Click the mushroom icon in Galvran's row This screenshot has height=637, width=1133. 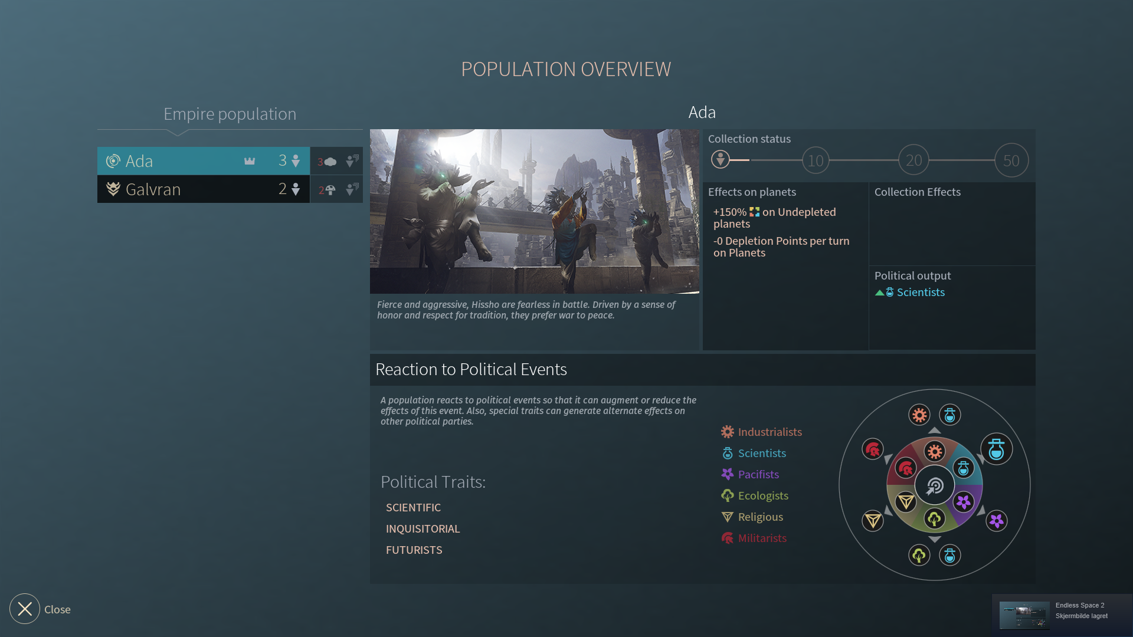tap(330, 190)
